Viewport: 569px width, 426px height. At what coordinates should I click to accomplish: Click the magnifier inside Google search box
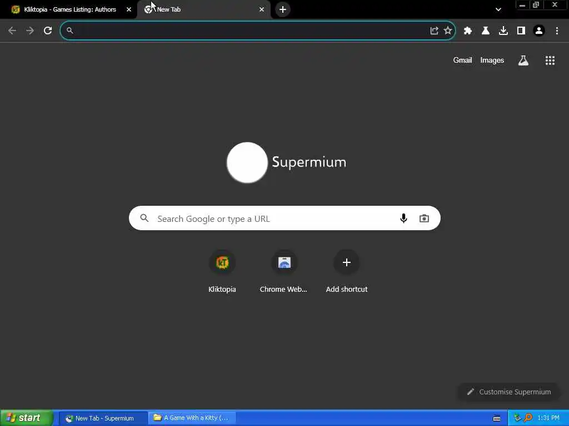(x=144, y=218)
